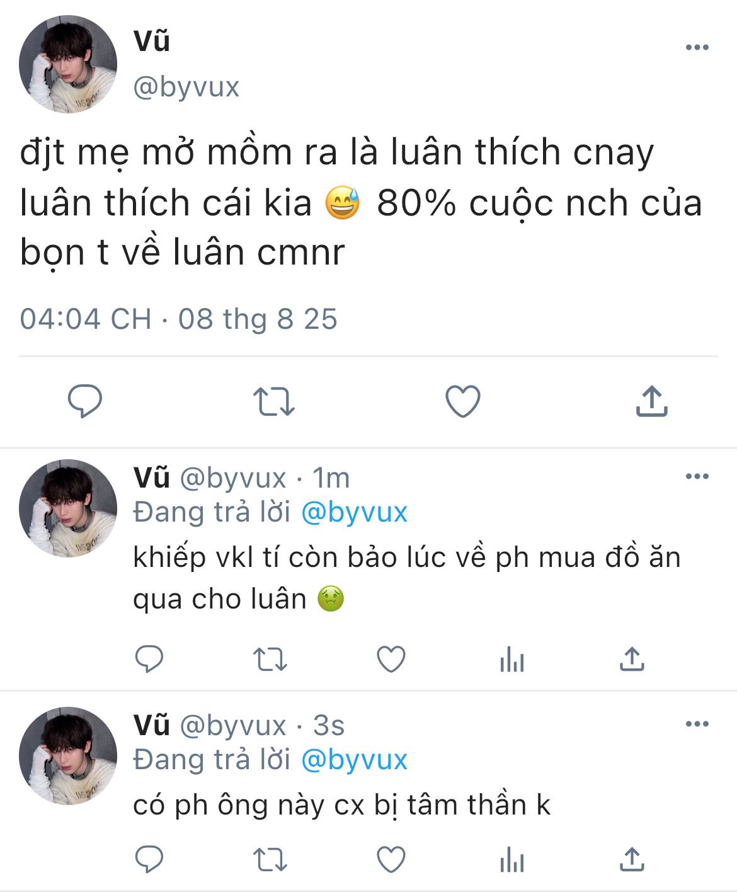Share the main tweet
This screenshot has height=892, width=737.
651,401
